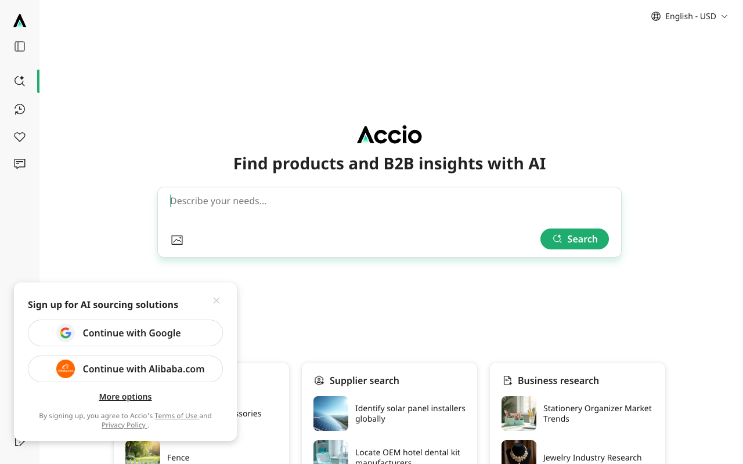The width and height of the screenshot is (743, 464).
Task: Collapse the left sidebar panel
Action: tap(19, 46)
